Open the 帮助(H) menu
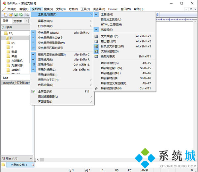Screen dimensions: 198x172 tap(139, 9)
